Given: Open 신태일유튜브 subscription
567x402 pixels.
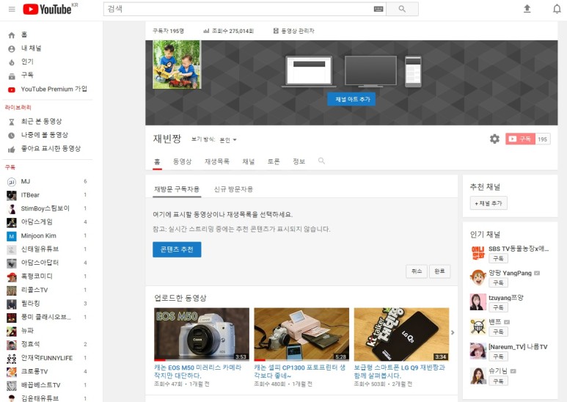Looking at the screenshot, I should pyautogui.click(x=47, y=249).
